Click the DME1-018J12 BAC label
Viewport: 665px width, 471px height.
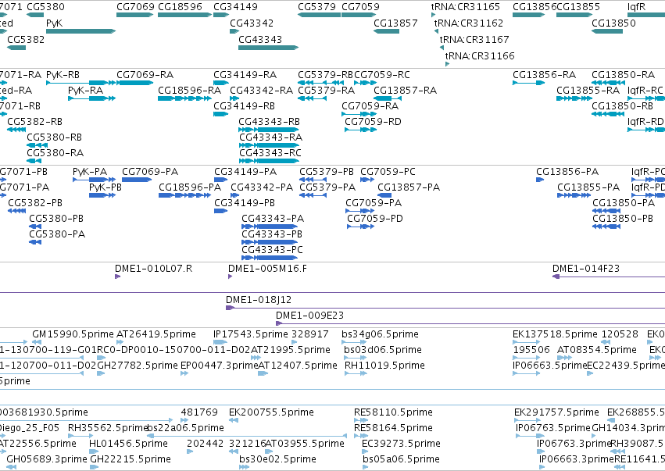[259, 300]
